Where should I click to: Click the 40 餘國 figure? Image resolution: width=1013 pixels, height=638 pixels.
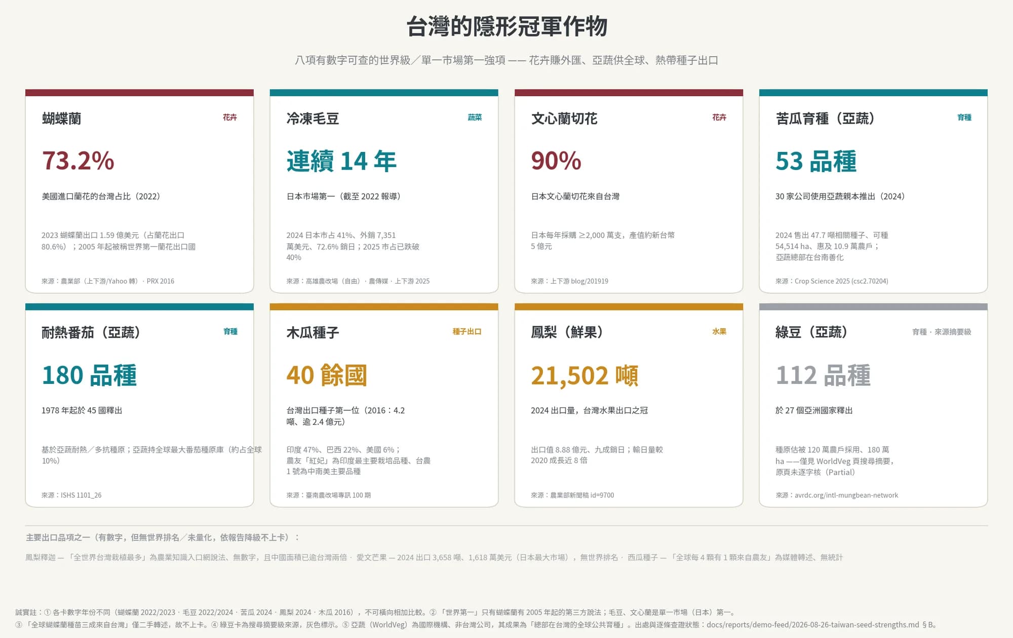point(327,375)
